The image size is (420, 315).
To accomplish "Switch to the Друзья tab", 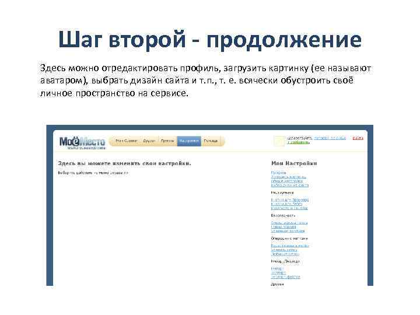I will tap(149, 141).
